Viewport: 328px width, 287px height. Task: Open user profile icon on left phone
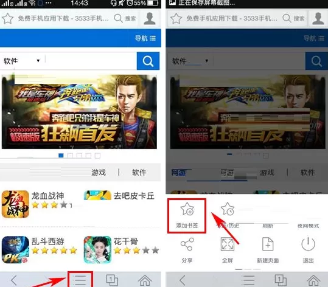point(150,18)
